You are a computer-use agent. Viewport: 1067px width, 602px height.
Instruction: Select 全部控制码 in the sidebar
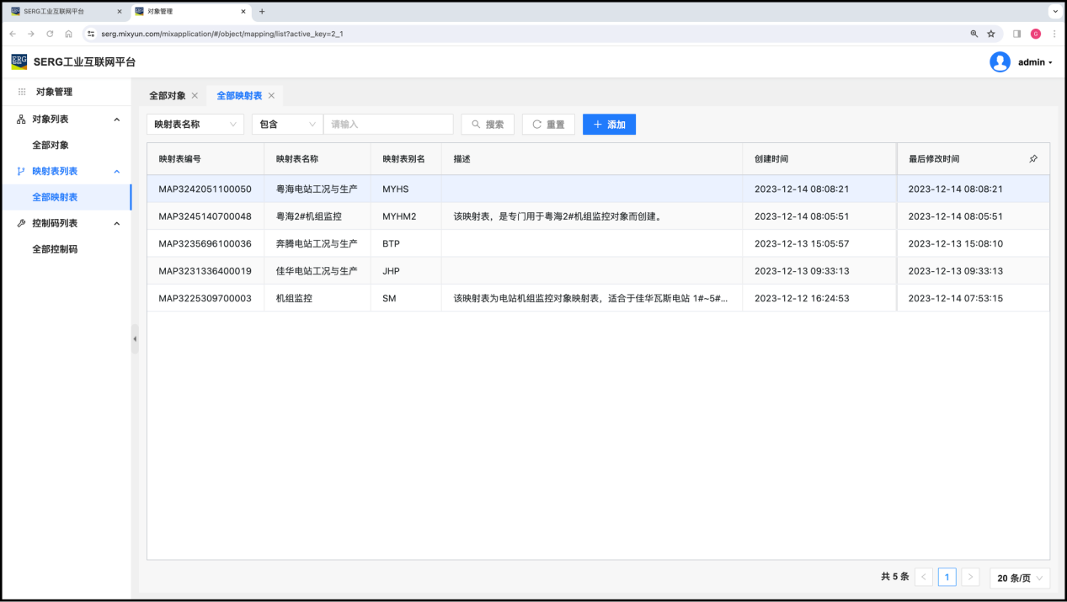point(55,249)
